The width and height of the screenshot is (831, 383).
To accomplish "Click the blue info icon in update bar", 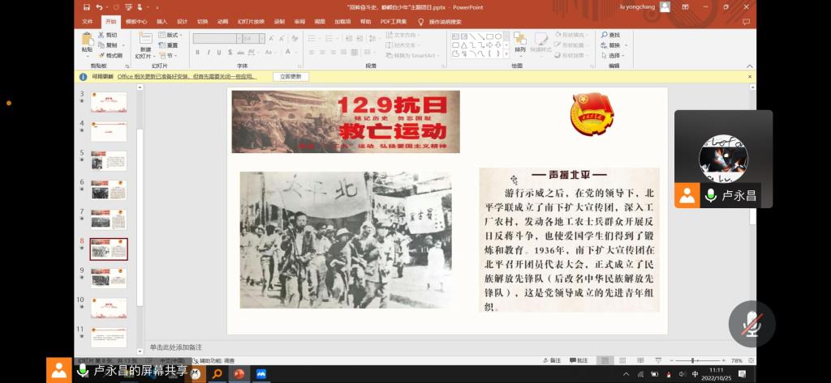I will [x=84, y=77].
